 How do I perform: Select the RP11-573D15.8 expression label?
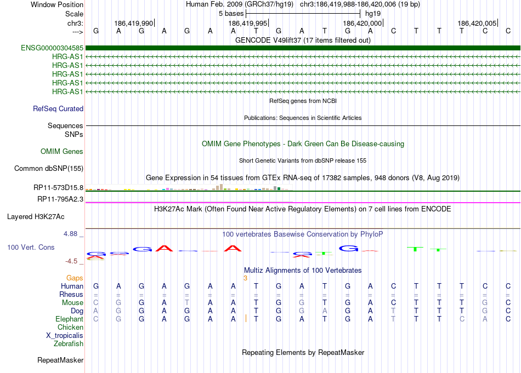[59, 187]
